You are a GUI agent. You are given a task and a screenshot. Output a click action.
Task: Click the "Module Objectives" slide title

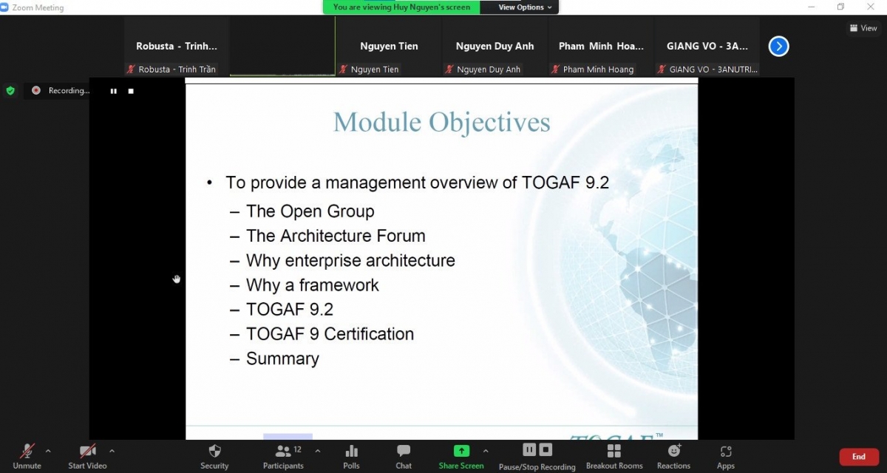point(442,122)
